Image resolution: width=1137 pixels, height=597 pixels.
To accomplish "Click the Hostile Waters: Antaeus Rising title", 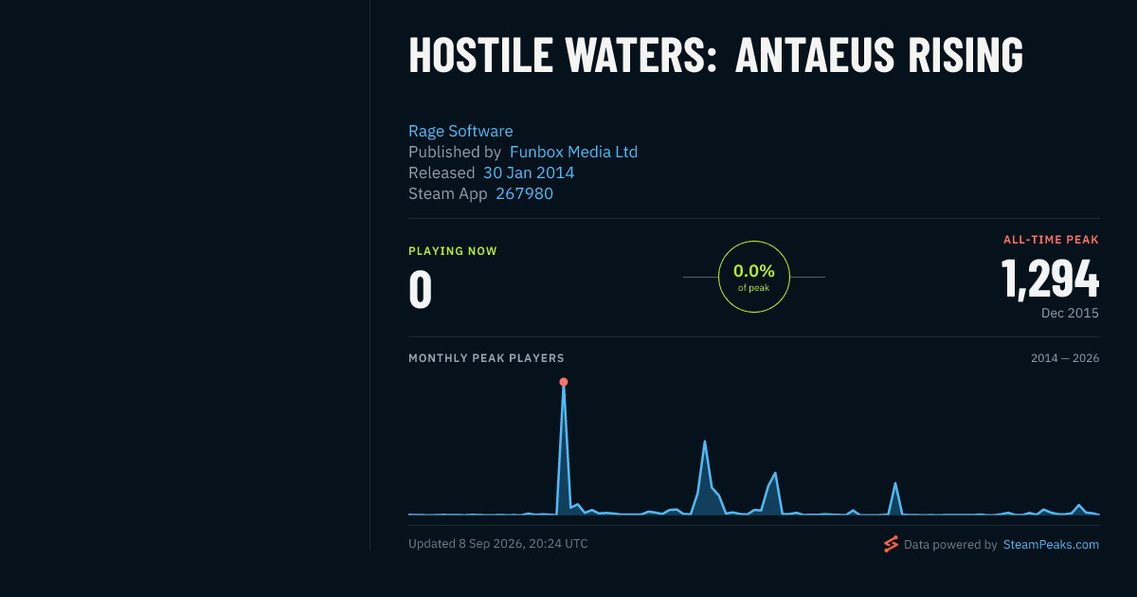I will (715, 56).
